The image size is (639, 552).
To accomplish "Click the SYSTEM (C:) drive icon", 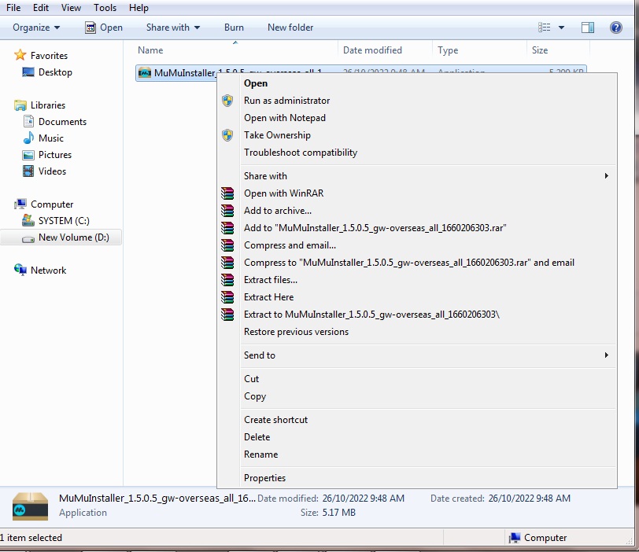I will (x=28, y=221).
